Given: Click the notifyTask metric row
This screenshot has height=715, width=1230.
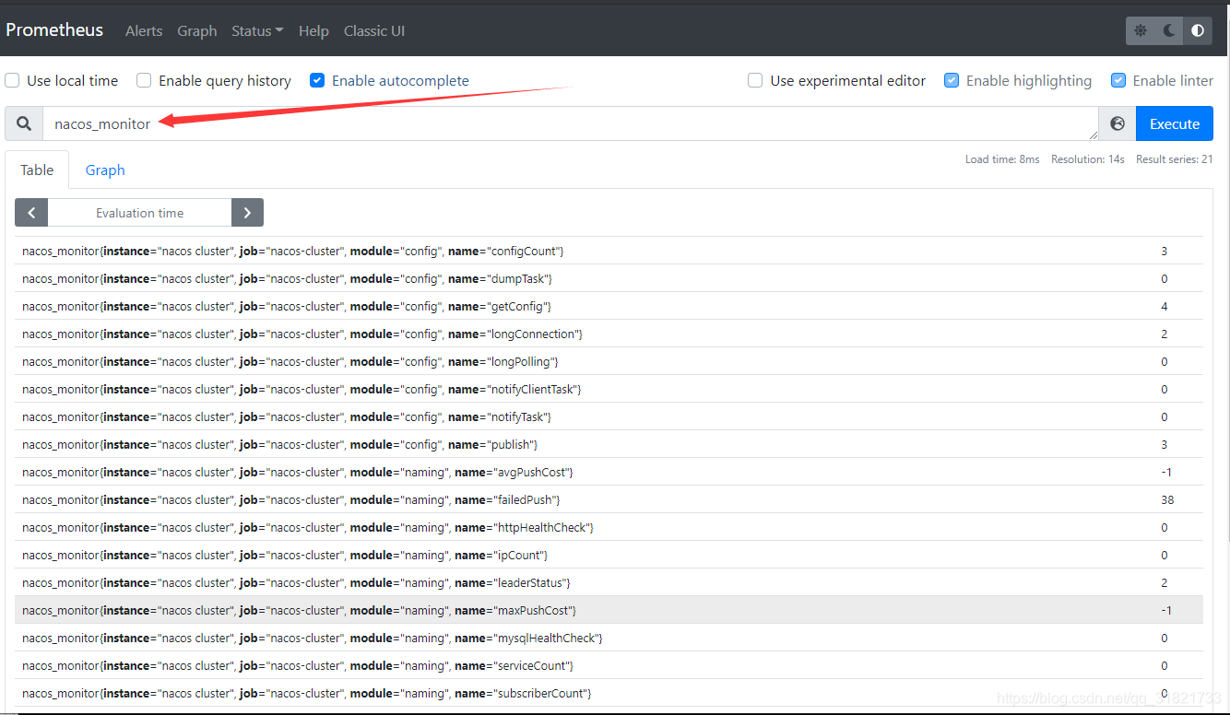Looking at the screenshot, I should (x=609, y=416).
